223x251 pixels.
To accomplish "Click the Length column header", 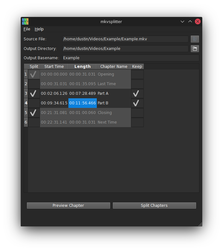I will click(x=82, y=67).
